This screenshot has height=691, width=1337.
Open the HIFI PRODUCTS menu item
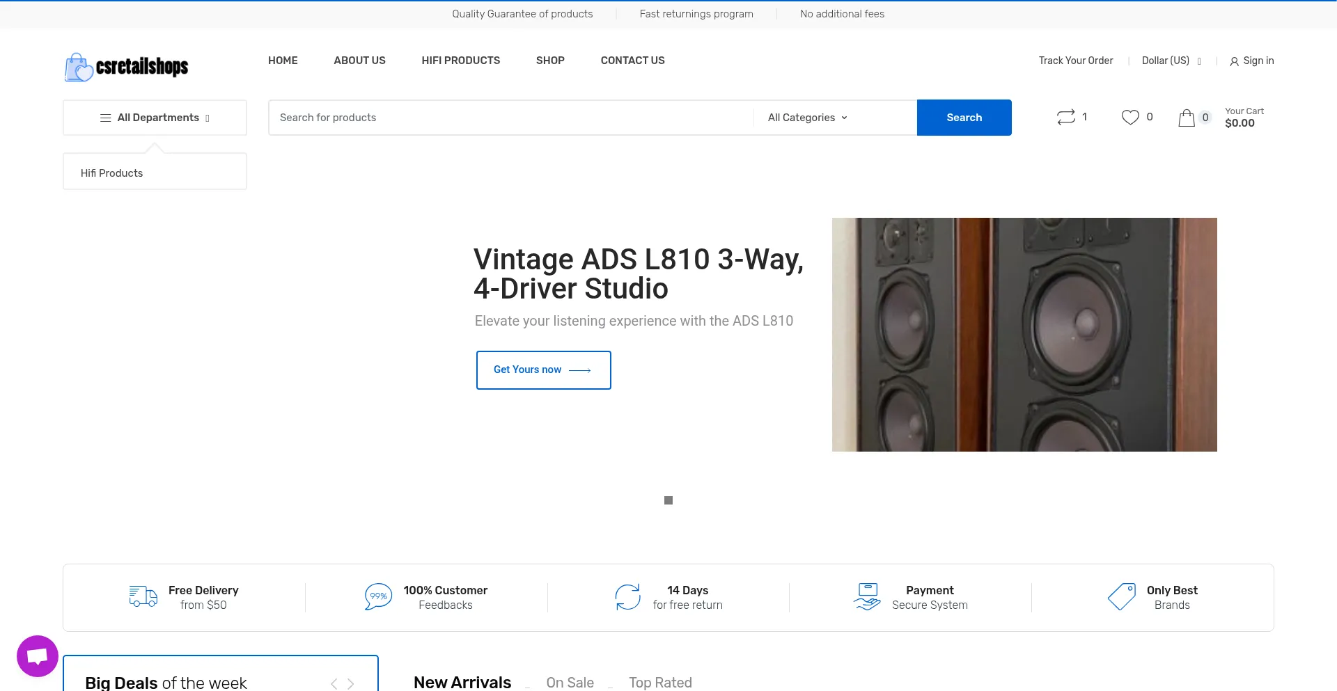[460, 61]
